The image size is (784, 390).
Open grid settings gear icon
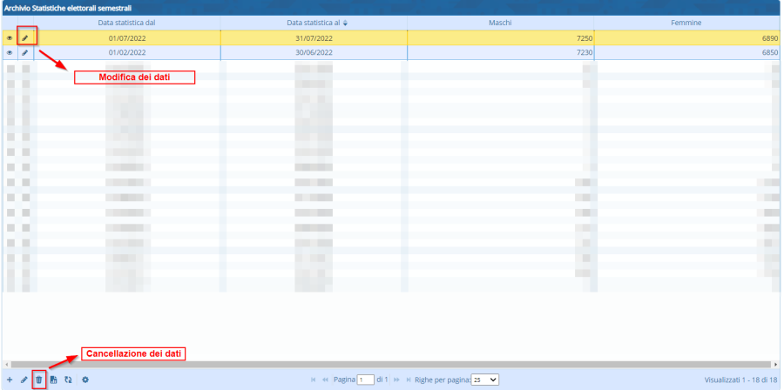pos(85,380)
